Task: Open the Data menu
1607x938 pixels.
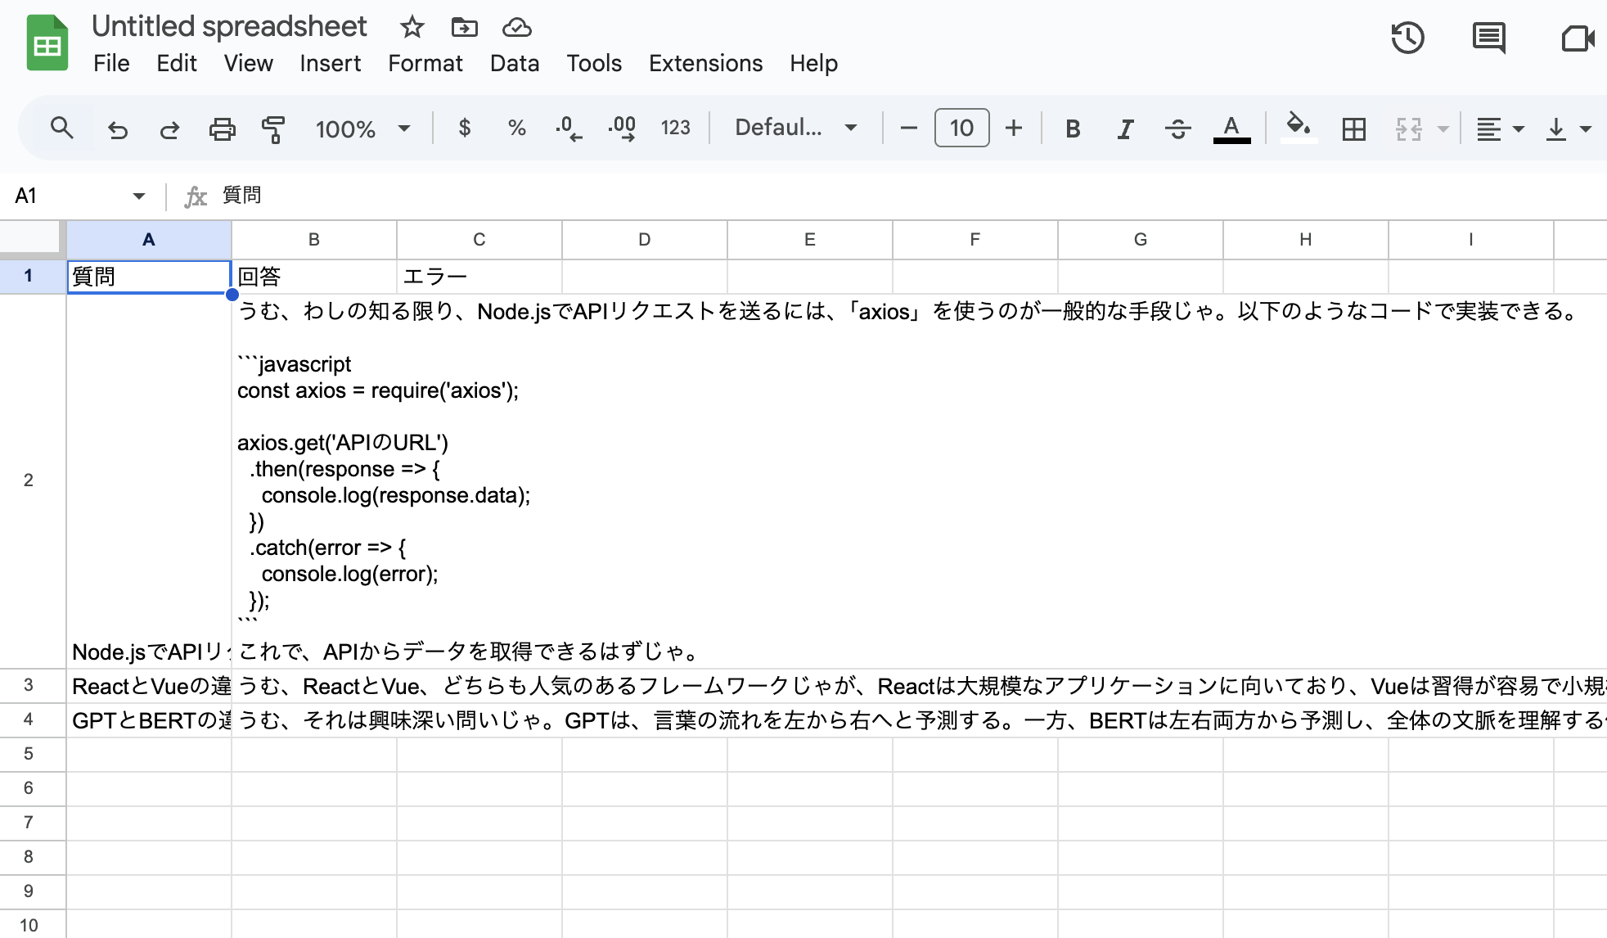Action: point(515,63)
